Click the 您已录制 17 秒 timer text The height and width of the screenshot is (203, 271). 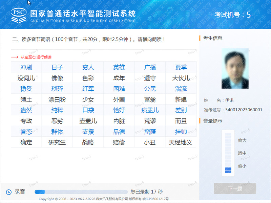(x=147, y=192)
